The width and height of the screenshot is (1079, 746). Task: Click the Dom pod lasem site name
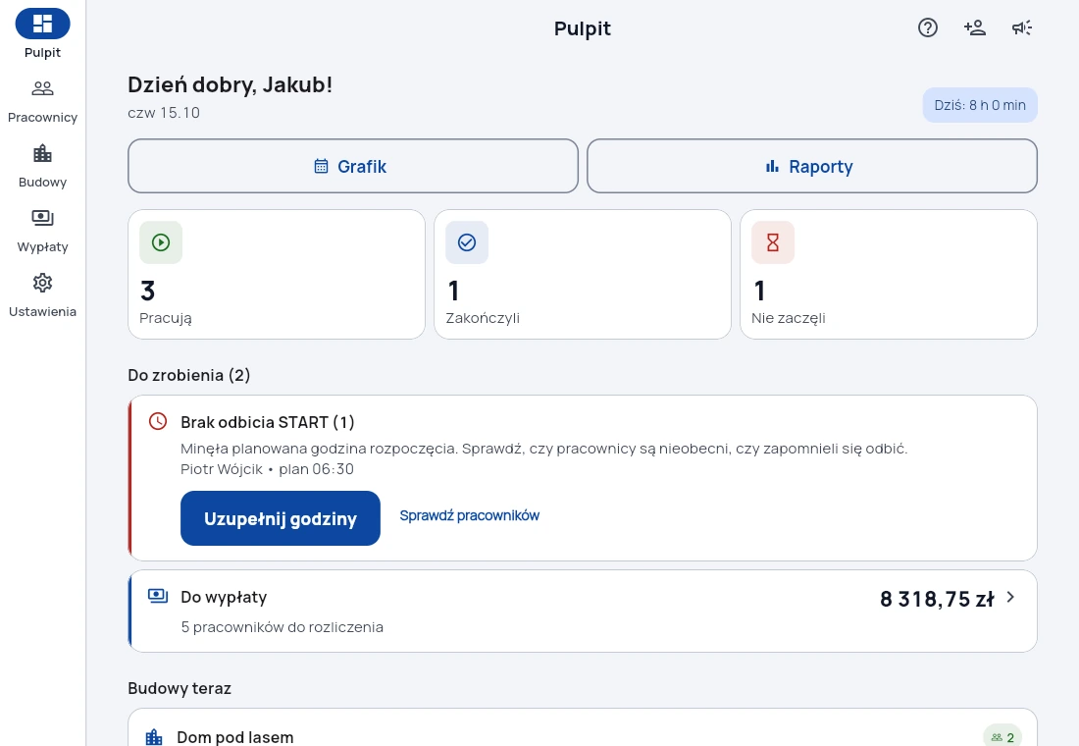tap(235, 737)
